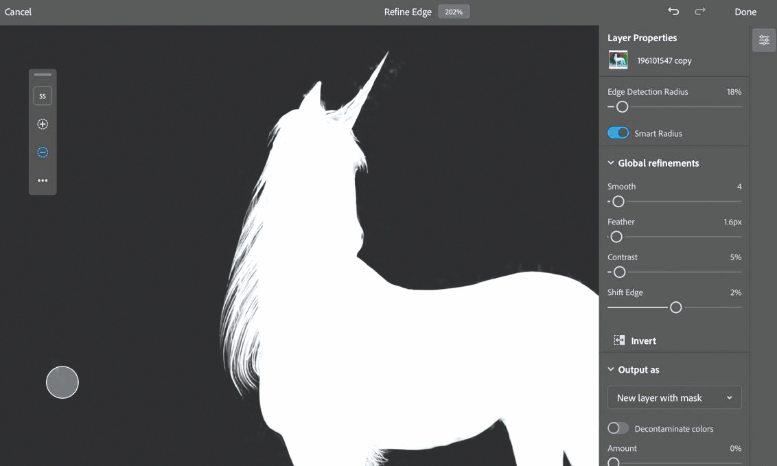The image size is (777, 466).
Task: Click the Invert mask icon
Action: (x=619, y=340)
